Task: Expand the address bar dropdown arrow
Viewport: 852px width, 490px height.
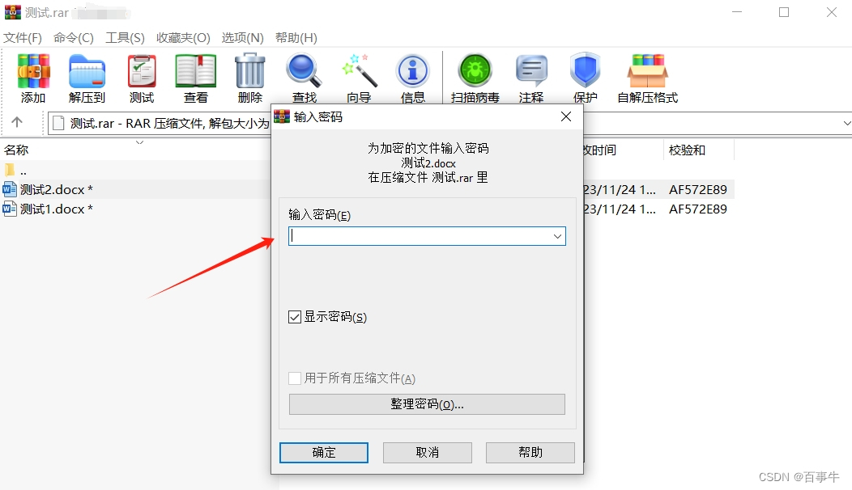Action: pos(846,123)
